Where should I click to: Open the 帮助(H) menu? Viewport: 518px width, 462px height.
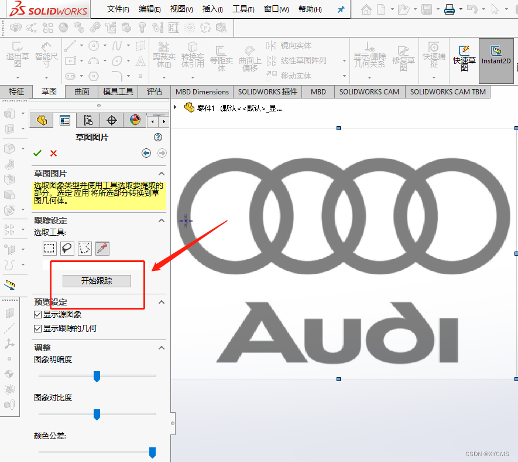pos(310,9)
